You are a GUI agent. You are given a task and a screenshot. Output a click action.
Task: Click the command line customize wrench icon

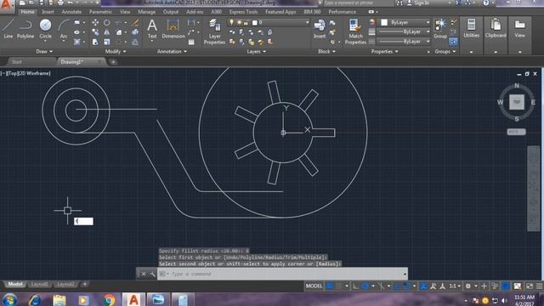point(153,274)
